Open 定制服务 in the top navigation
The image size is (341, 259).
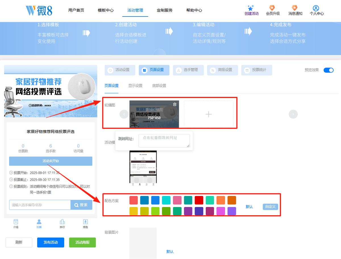click(165, 10)
